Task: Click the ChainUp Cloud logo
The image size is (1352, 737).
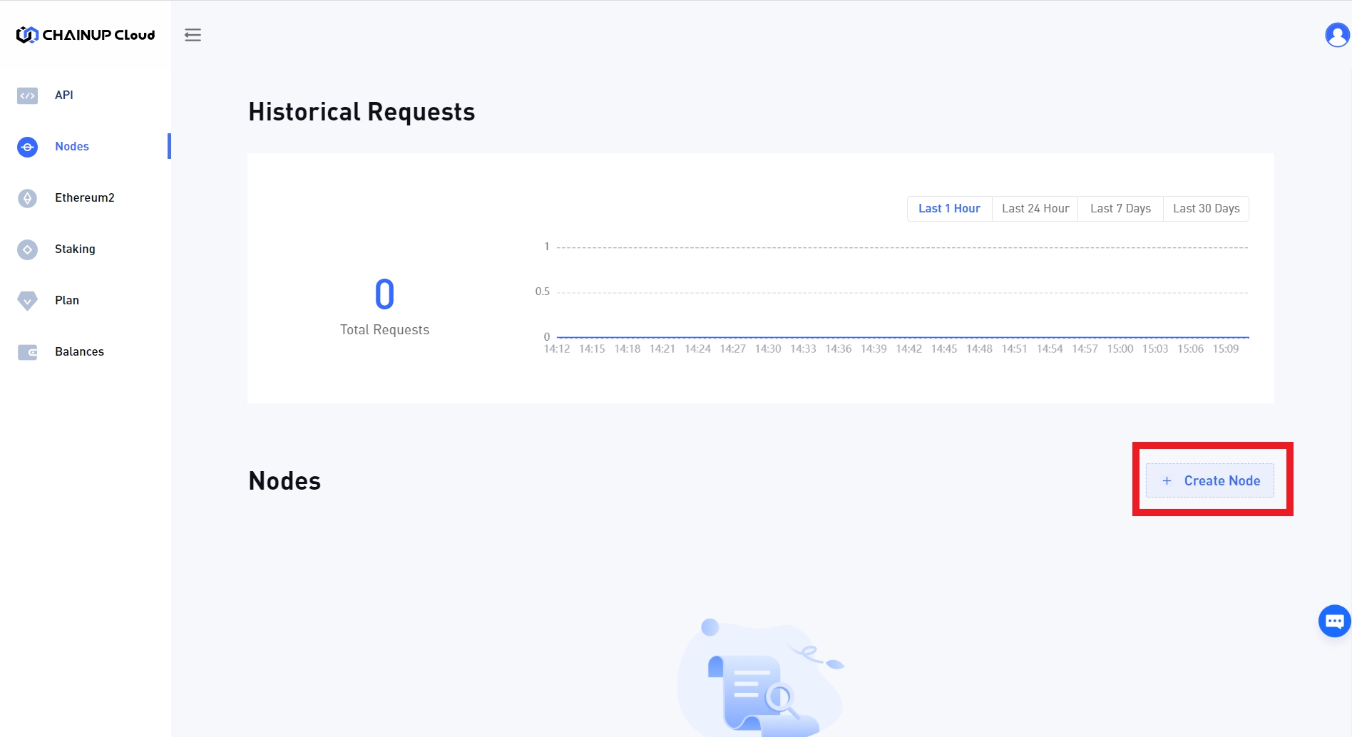Action: tap(86, 35)
